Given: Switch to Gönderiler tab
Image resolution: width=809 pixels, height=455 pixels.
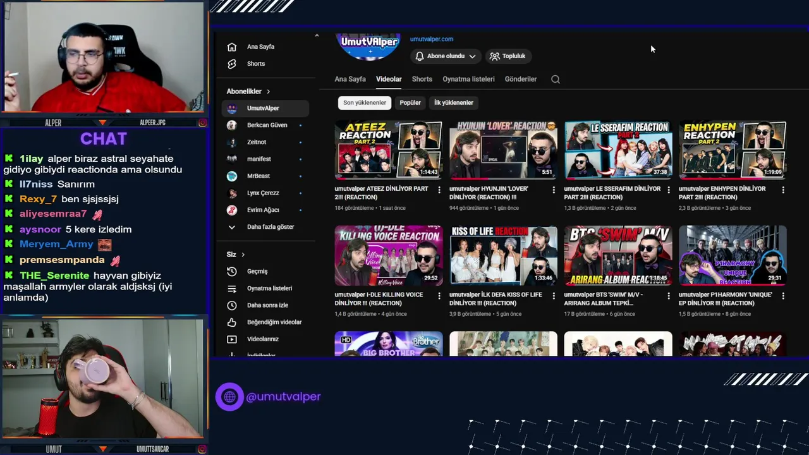Looking at the screenshot, I should (x=521, y=79).
